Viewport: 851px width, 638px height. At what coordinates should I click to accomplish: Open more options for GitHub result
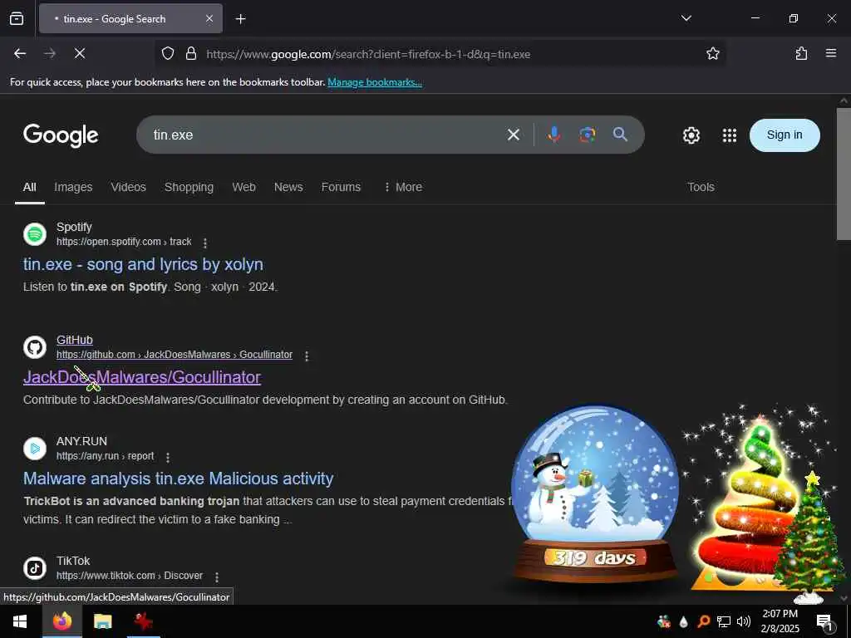[x=307, y=356]
